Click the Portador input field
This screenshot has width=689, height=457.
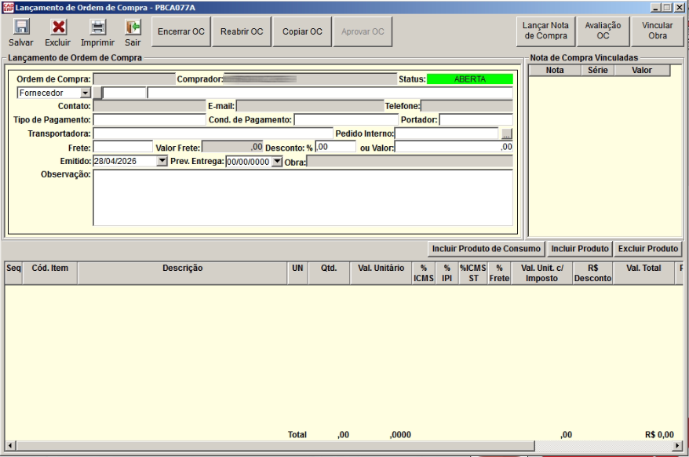[476, 119]
